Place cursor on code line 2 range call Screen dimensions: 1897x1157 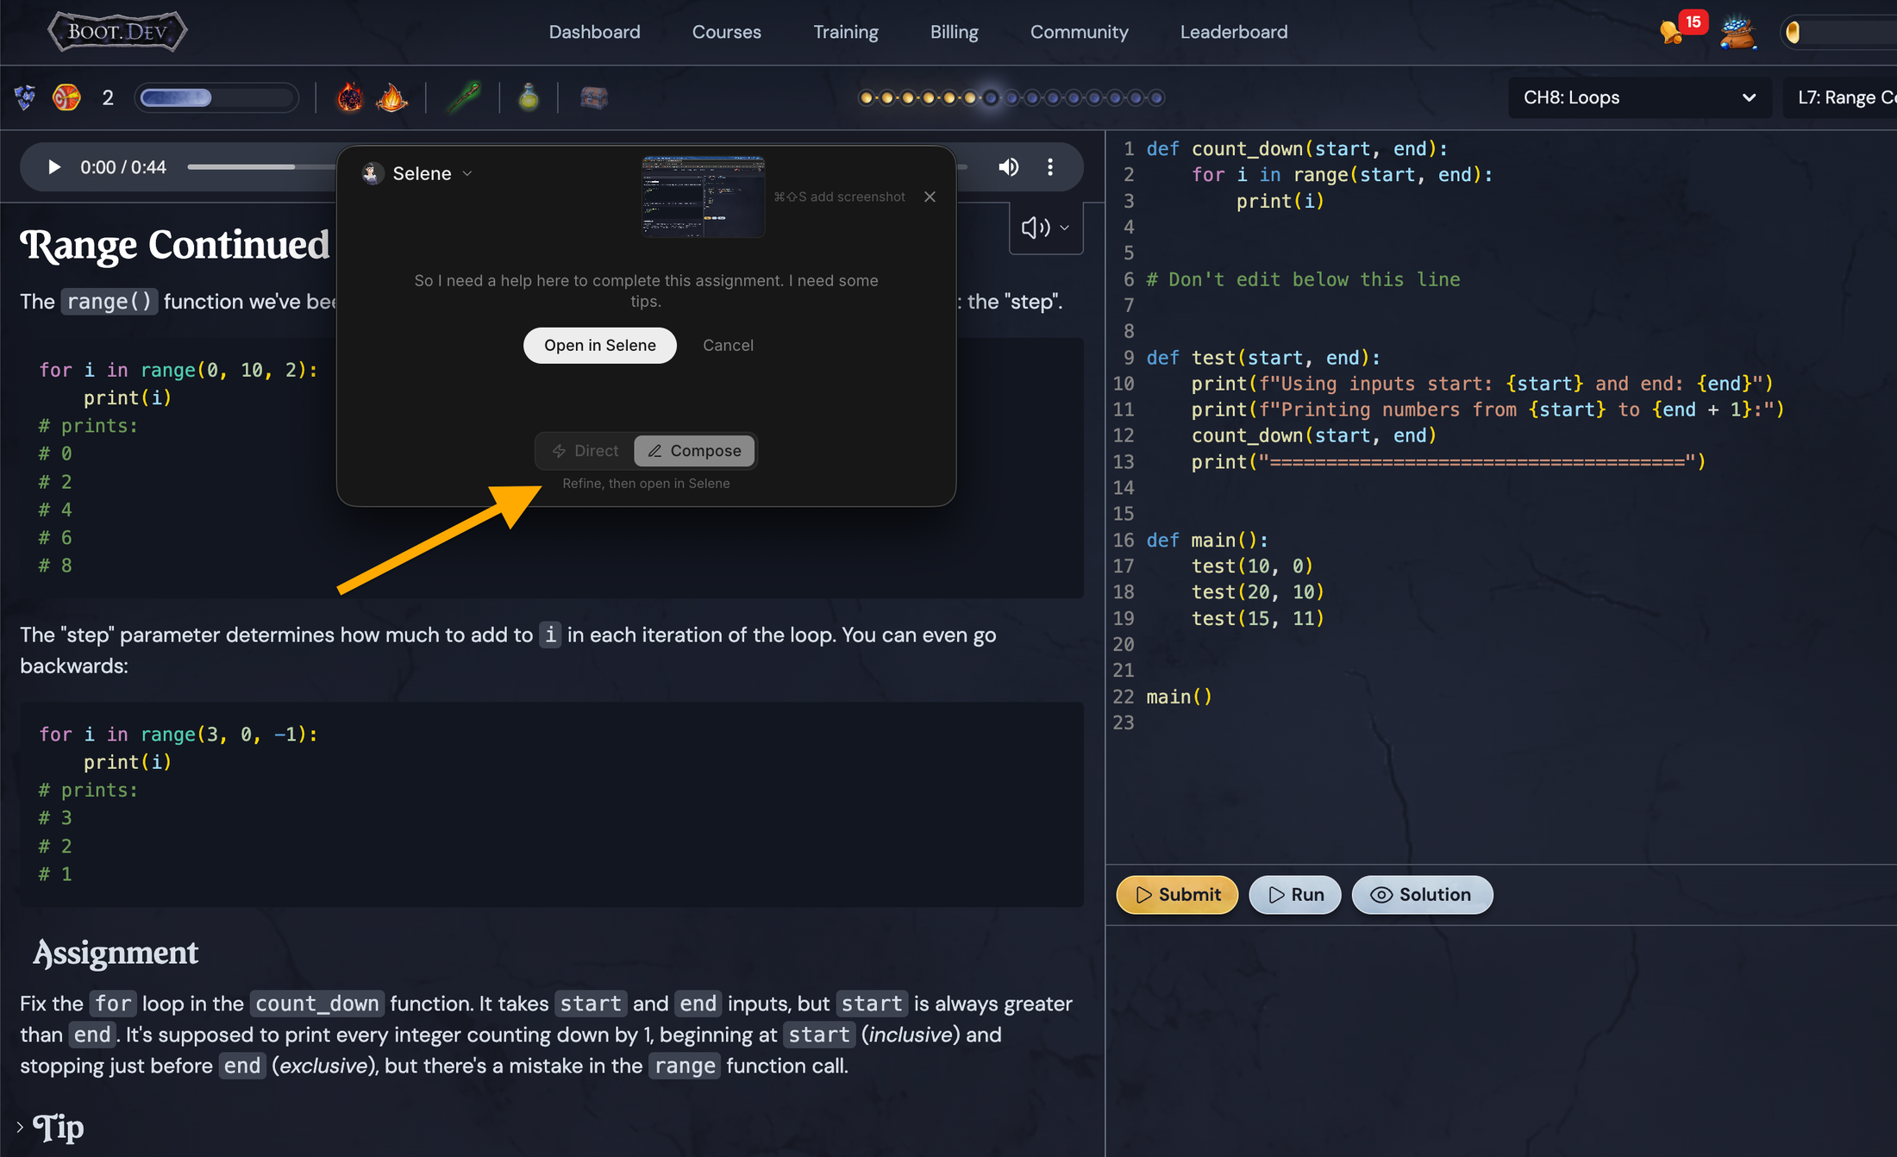tap(1393, 174)
